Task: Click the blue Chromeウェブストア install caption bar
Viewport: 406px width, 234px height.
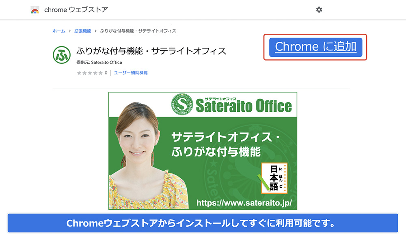Action: 203,223
